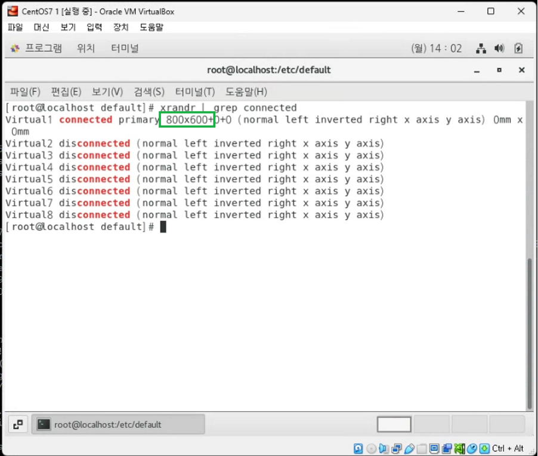This screenshot has height=456, width=538.
Task: Click the VirtualBox red cube title bar icon
Action: 13,11
